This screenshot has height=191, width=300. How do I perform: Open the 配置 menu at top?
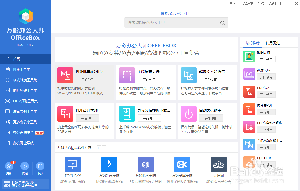pyautogui.click(x=233, y=3)
